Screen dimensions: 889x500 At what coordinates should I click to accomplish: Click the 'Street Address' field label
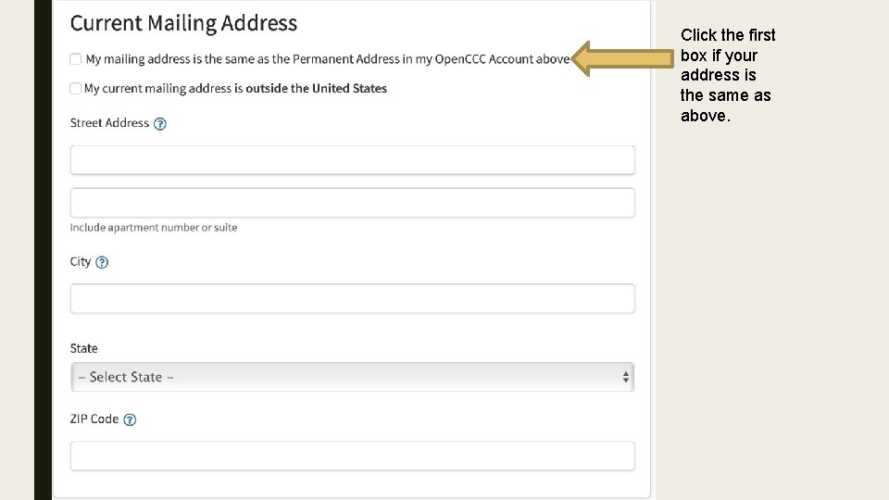click(109, 123)
